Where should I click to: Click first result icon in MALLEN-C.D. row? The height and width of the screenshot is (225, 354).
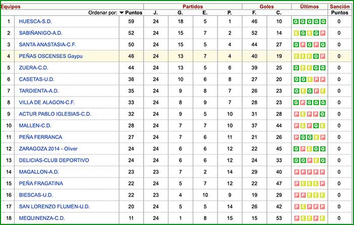295,125
